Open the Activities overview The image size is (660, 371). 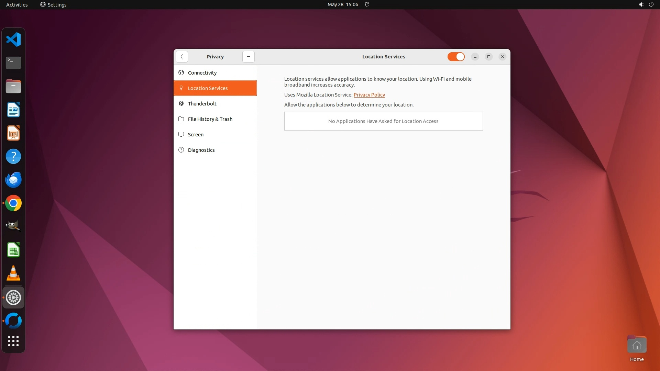coord(17,4)
